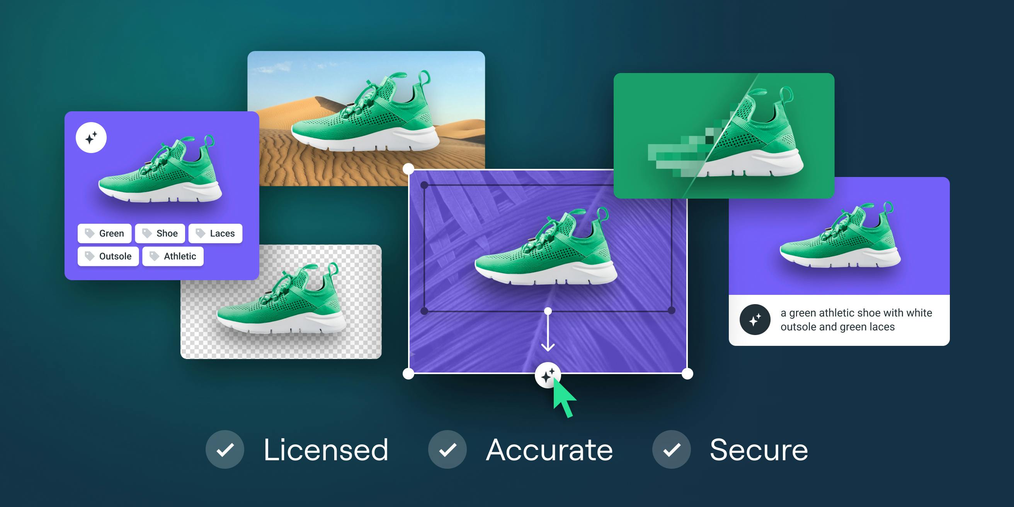
Task: Toggle the Accurate checkmark
Action: coord(447,449)
